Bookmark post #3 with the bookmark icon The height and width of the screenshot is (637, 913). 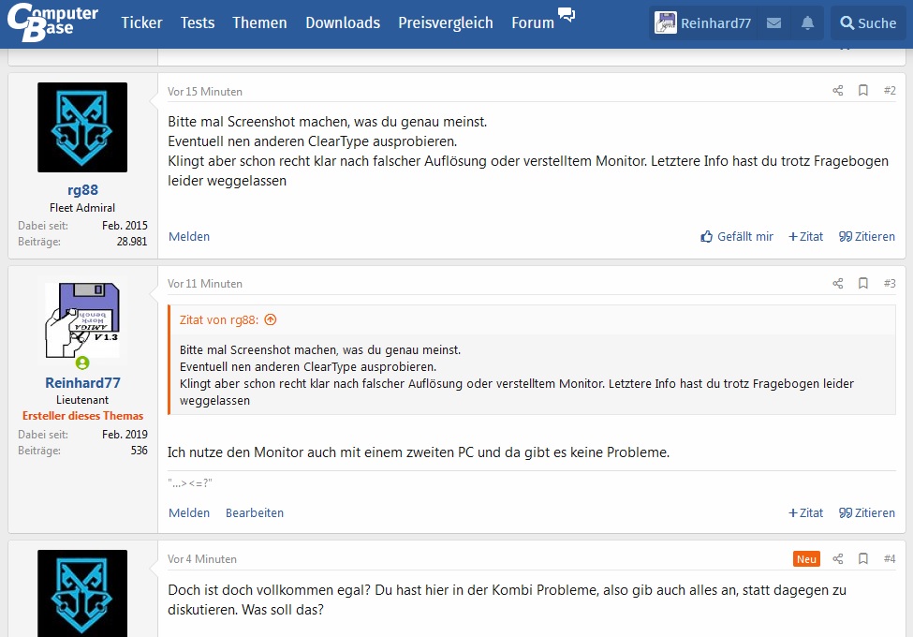[862, 283]
